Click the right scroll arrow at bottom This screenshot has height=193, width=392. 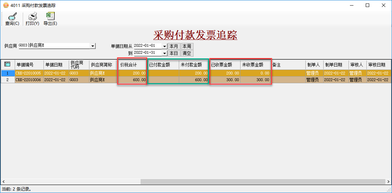click(x=388, y=181)
